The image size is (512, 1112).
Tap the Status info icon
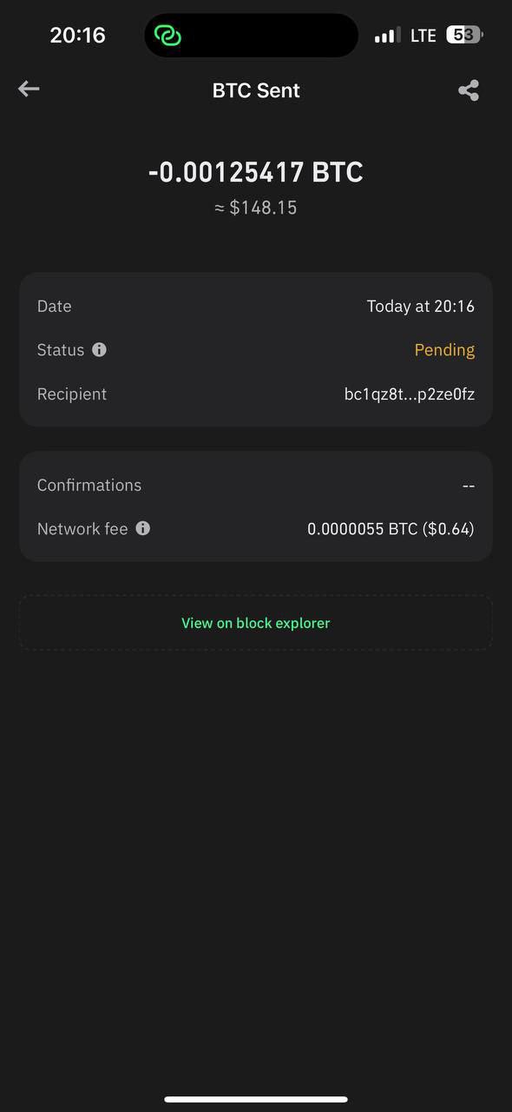[x=99, y=349]
